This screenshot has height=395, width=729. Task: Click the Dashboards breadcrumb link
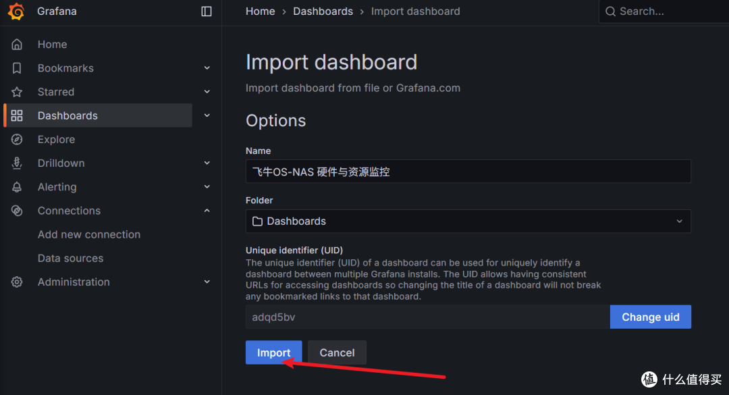323,11
